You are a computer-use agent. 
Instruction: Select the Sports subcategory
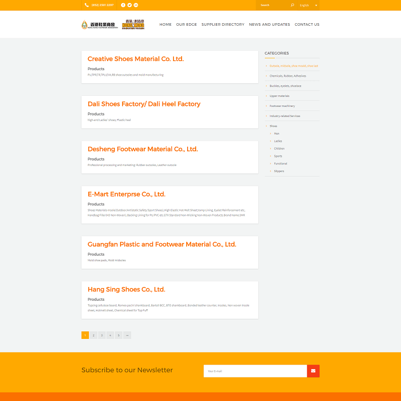pyautogui.click(x=278, y=156)
